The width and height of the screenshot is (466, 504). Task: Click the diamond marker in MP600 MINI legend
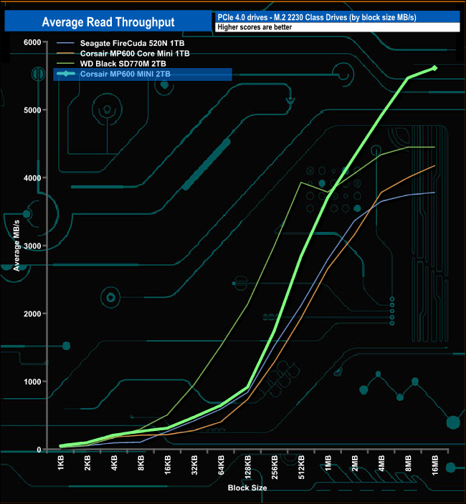(66, 74)
